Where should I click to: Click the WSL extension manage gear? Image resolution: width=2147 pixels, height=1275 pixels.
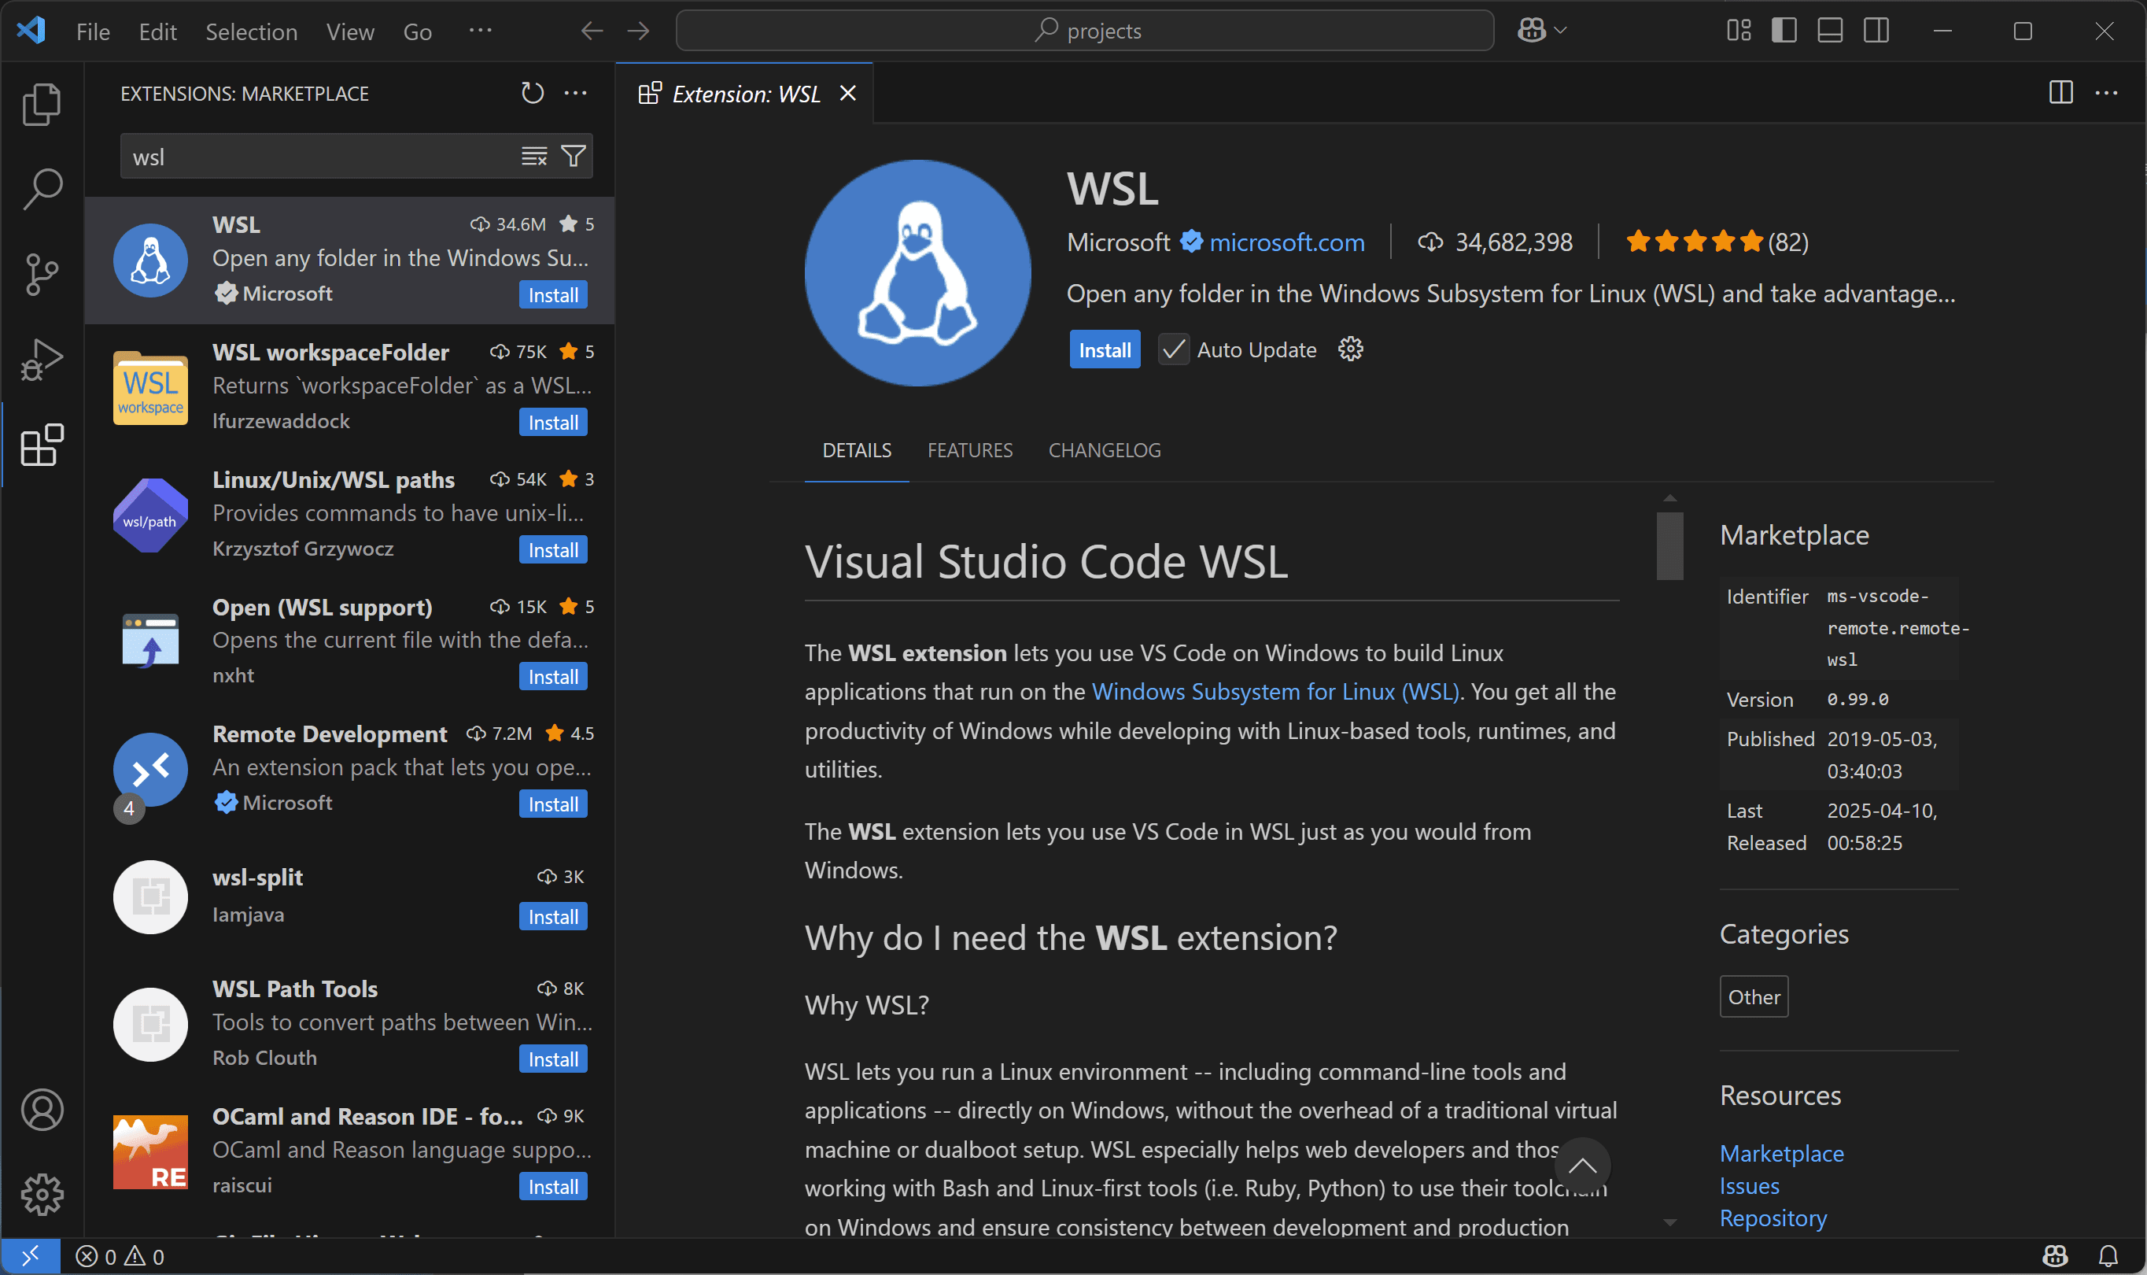[x=1350, y=349]
